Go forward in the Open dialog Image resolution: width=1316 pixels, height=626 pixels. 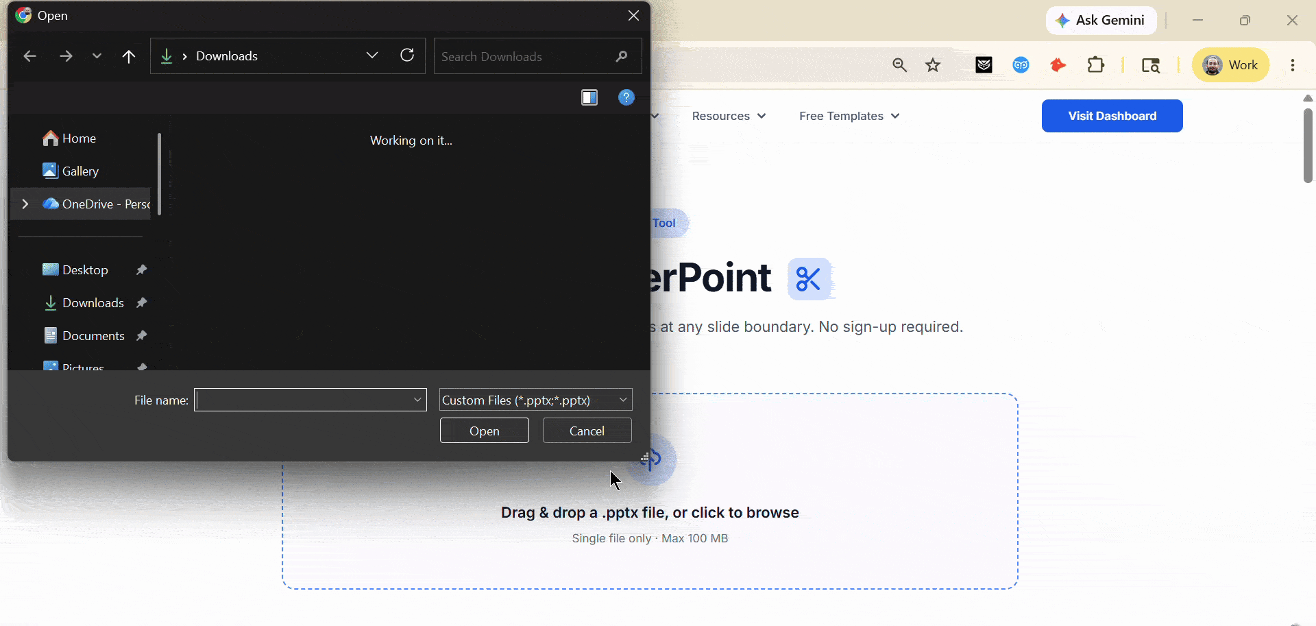pos(66,56)
